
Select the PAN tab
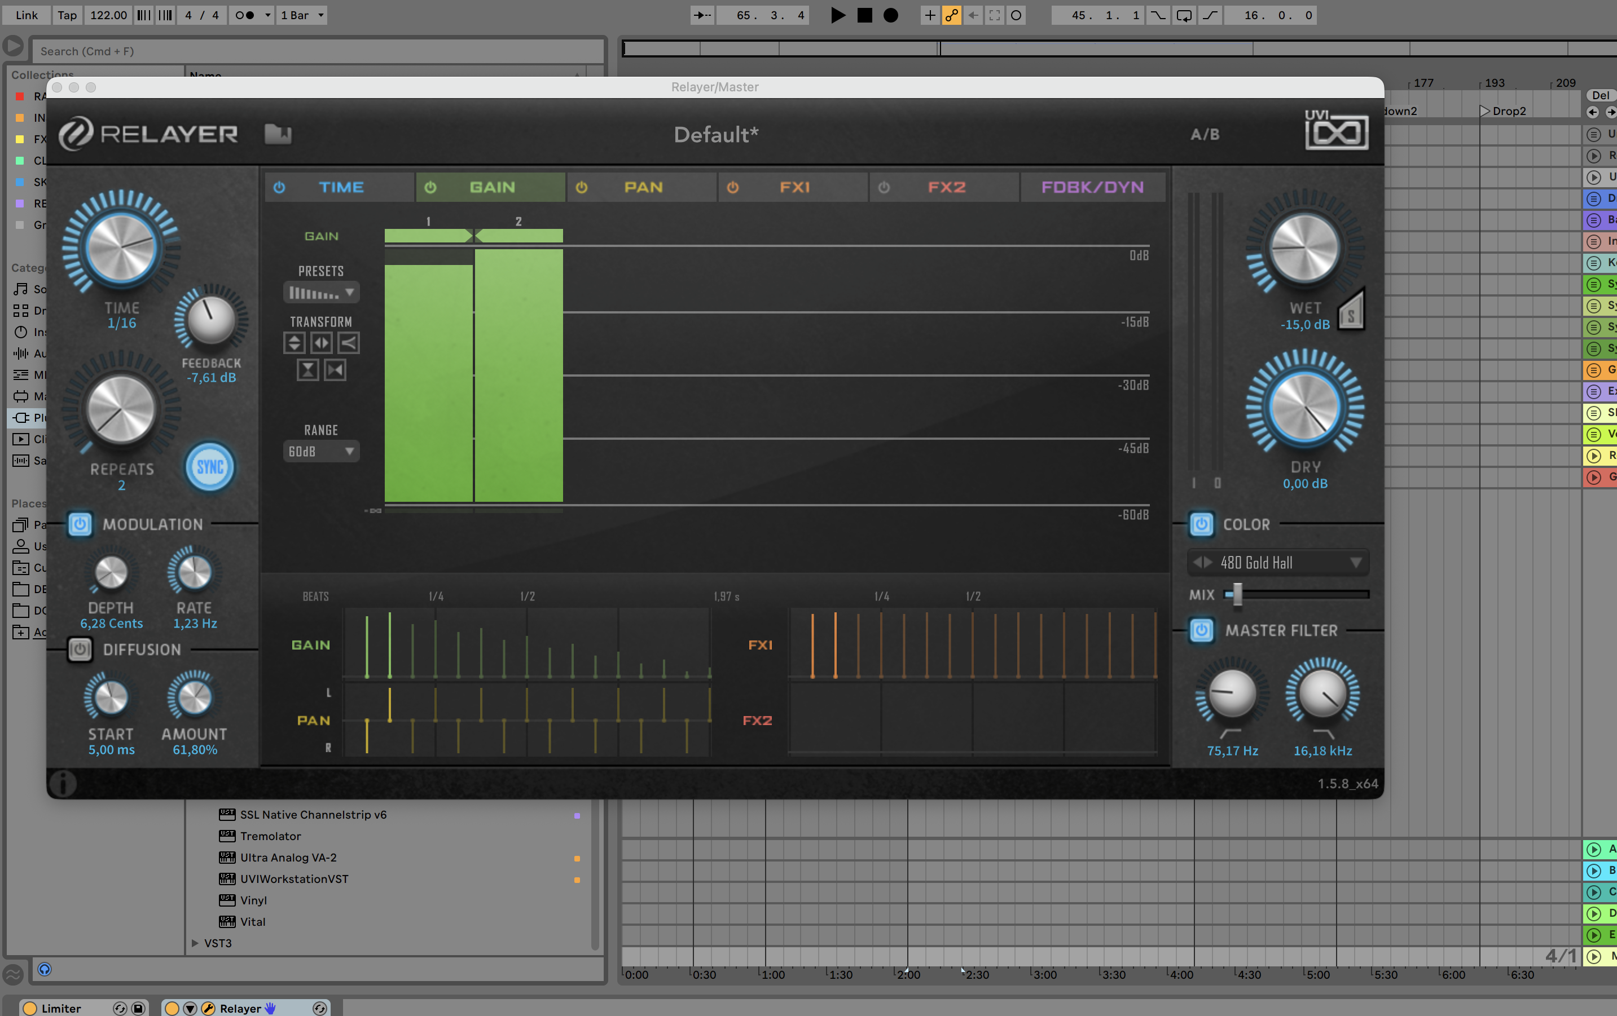pyautogui.click(x=642, y=187)
